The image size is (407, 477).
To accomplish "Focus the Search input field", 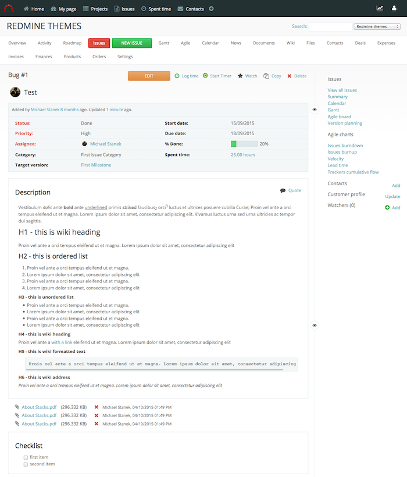I will point(330,26).
